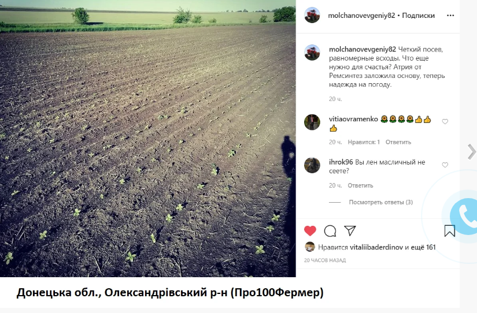
Task: Click the field photo of seedlings
Action: point(148,138)
